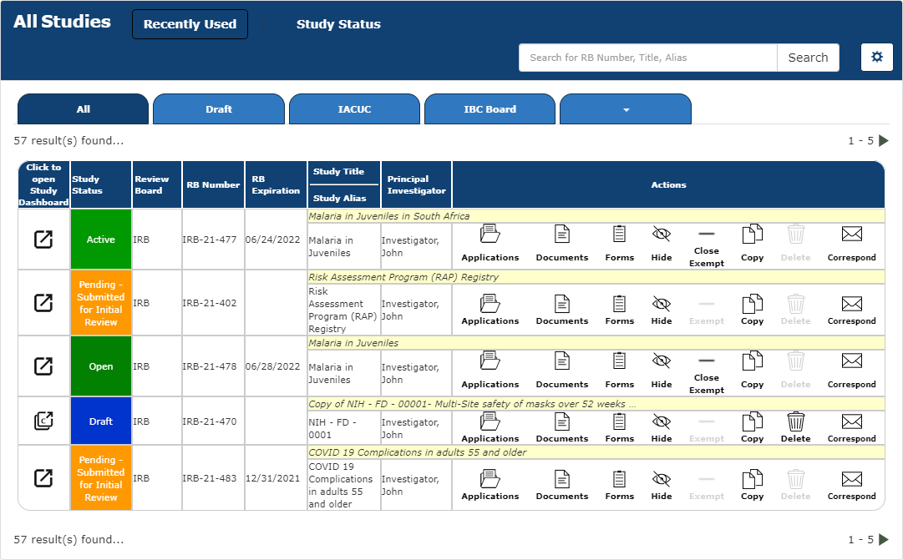Select the All tab
This screenshot has width=903, height=560.
[x=84, y=108]
